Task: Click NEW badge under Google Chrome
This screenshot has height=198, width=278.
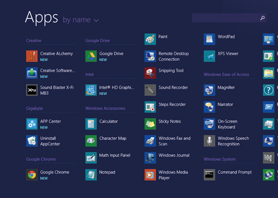Action: tap(44, 179)
